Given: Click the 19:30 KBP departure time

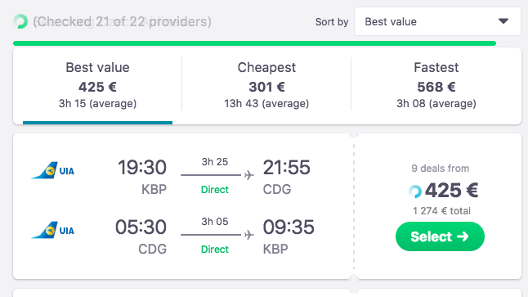Looking at the screenshot, I should tap(142, 167).
